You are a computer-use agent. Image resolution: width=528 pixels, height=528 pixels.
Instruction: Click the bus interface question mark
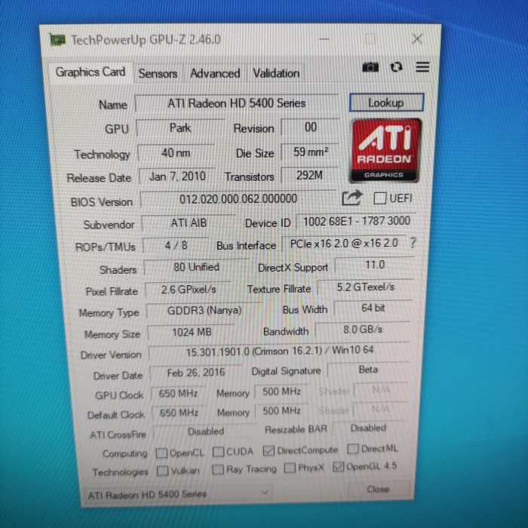(413, 242)
